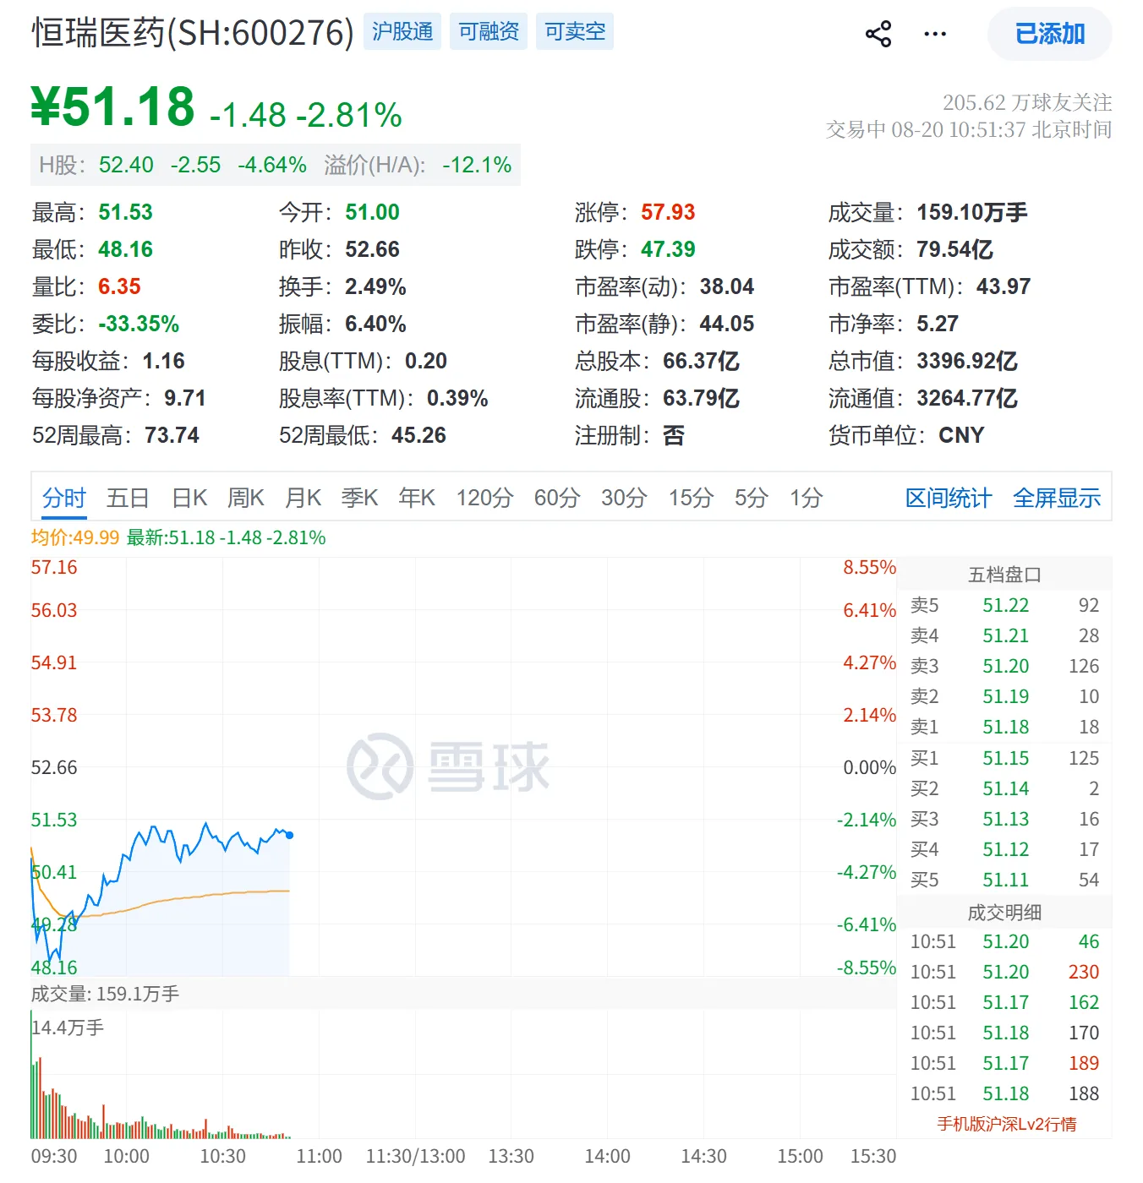This screenshot has height=1183, width=1143.
Task: Select the 年K chart tab
Action: click(417, 498)
